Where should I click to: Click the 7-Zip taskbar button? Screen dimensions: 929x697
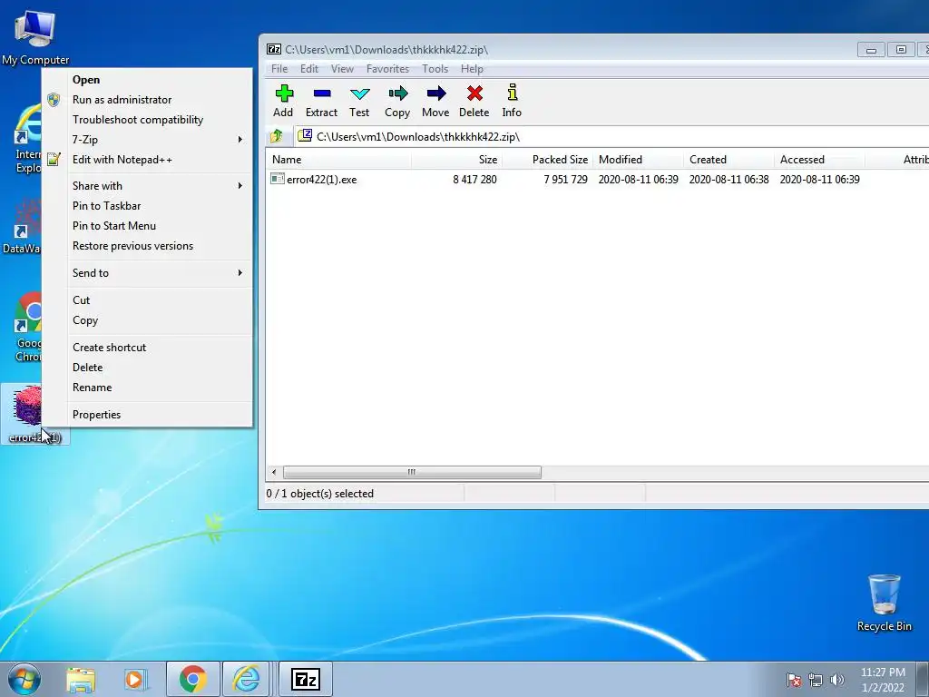pyautogui.click(x=306, y=679)
